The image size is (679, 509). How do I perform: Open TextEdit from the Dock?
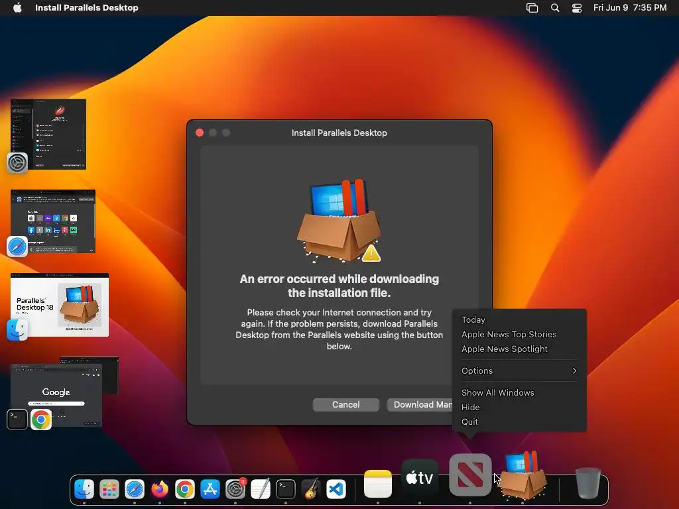pyautogui.click(x=261, y=490)
